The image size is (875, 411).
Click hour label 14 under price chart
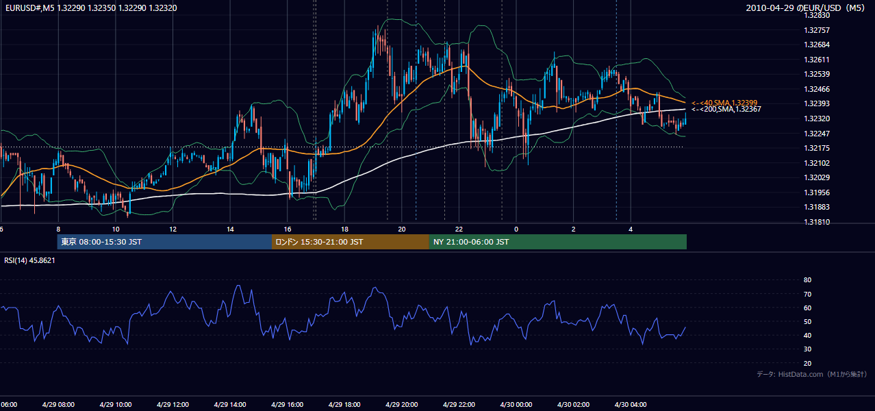[x=230, y=229]
